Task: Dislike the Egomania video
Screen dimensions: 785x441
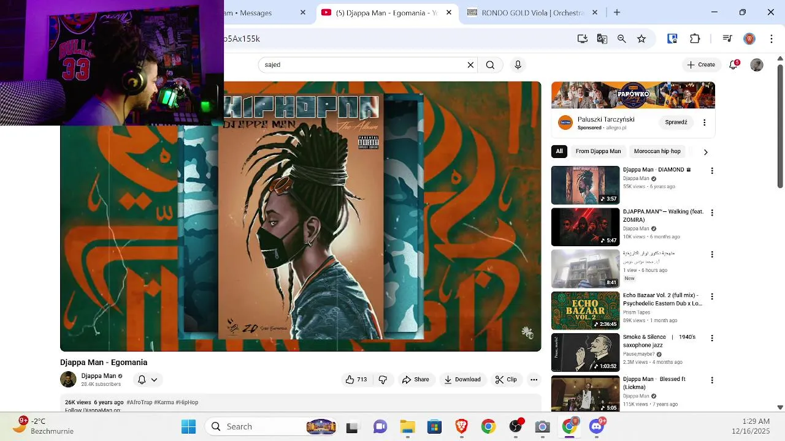Action: [x=383, y=380]
